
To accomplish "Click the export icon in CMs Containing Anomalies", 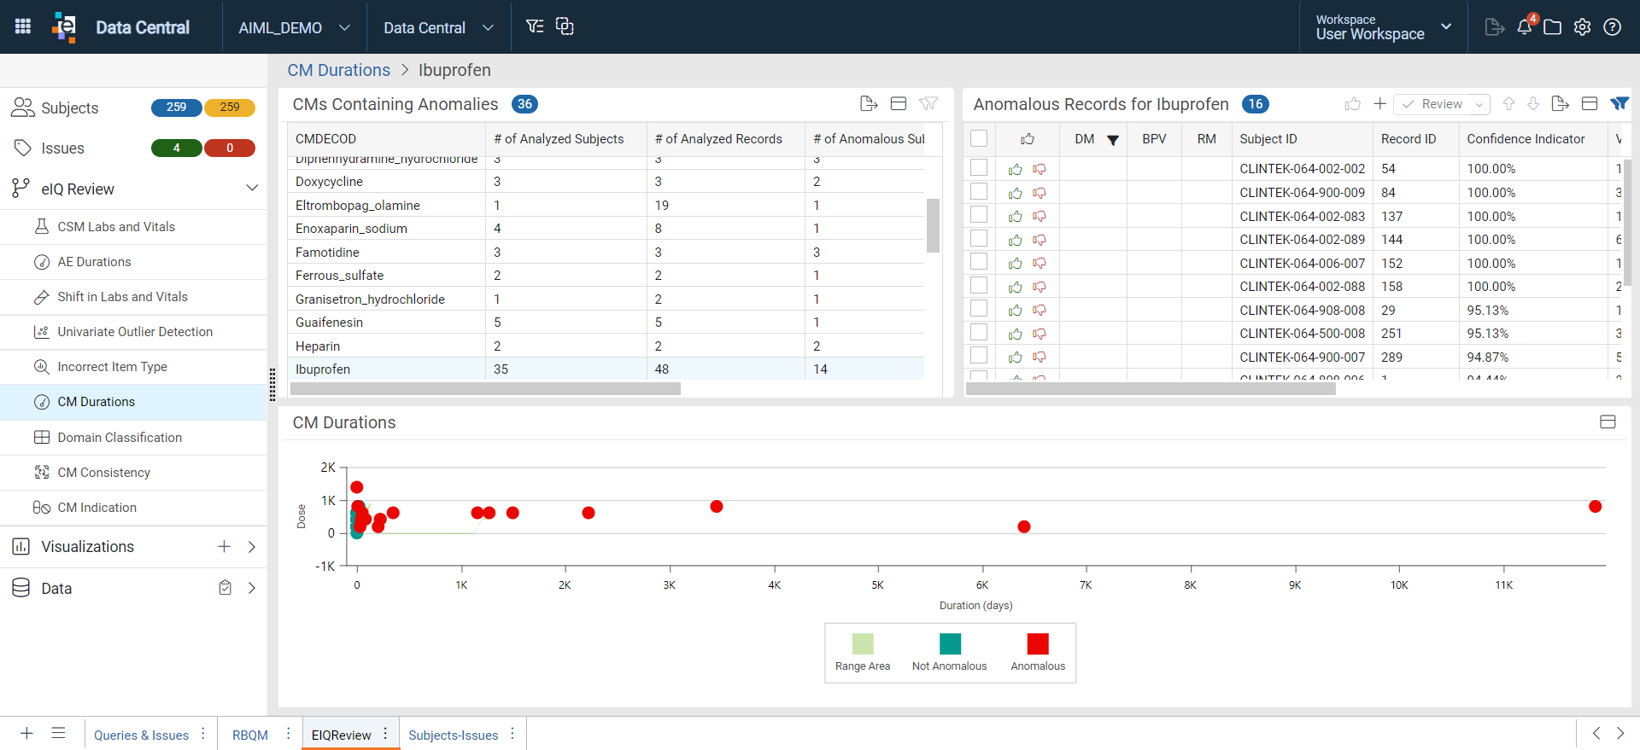I will (x=869, y=103).
